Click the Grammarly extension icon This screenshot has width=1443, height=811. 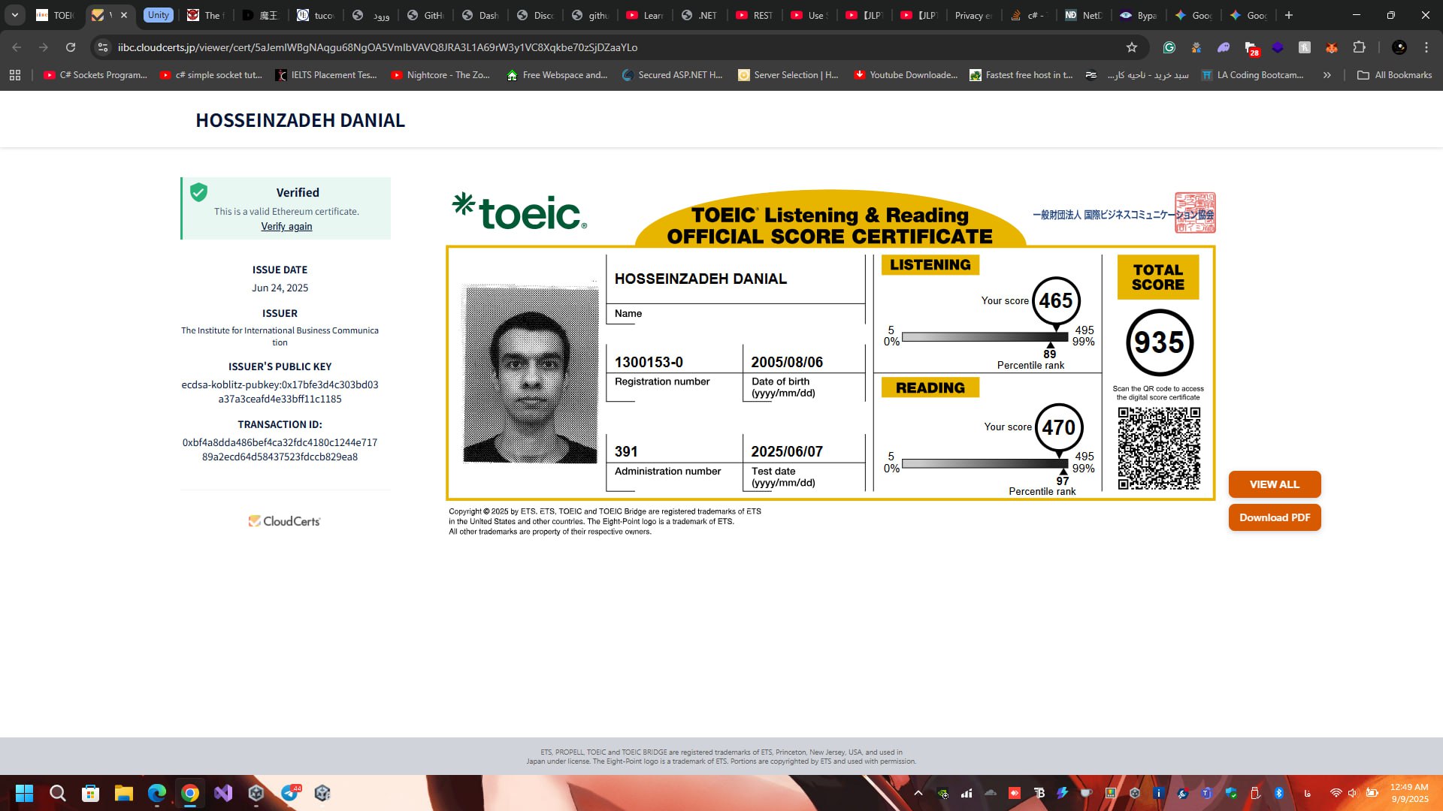pyautogui.click(x=1169, y=47)
